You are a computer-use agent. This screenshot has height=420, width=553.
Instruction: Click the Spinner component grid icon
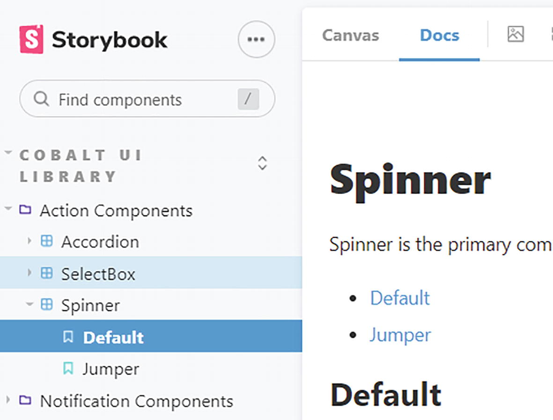pyautogui.click(x=46, y=305)
